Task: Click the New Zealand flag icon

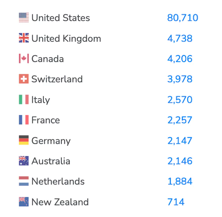Action: 24,202
